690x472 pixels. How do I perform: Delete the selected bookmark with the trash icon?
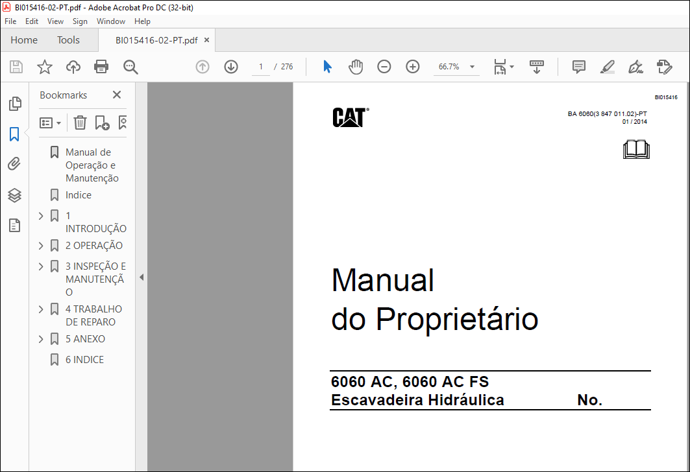[80, 123]
